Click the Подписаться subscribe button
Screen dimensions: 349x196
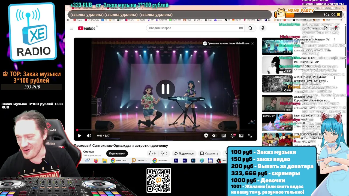point(117,153)
